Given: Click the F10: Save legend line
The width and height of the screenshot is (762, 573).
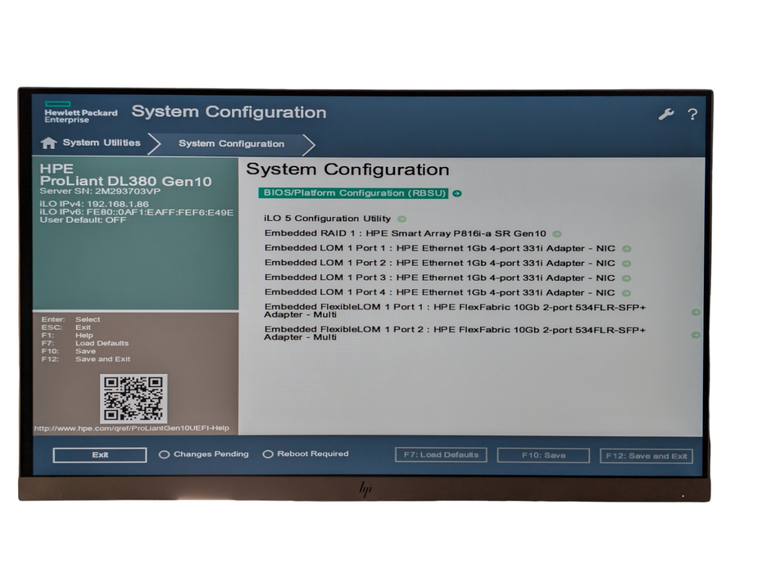Looking at the screenshot, I should click(69, 351).
